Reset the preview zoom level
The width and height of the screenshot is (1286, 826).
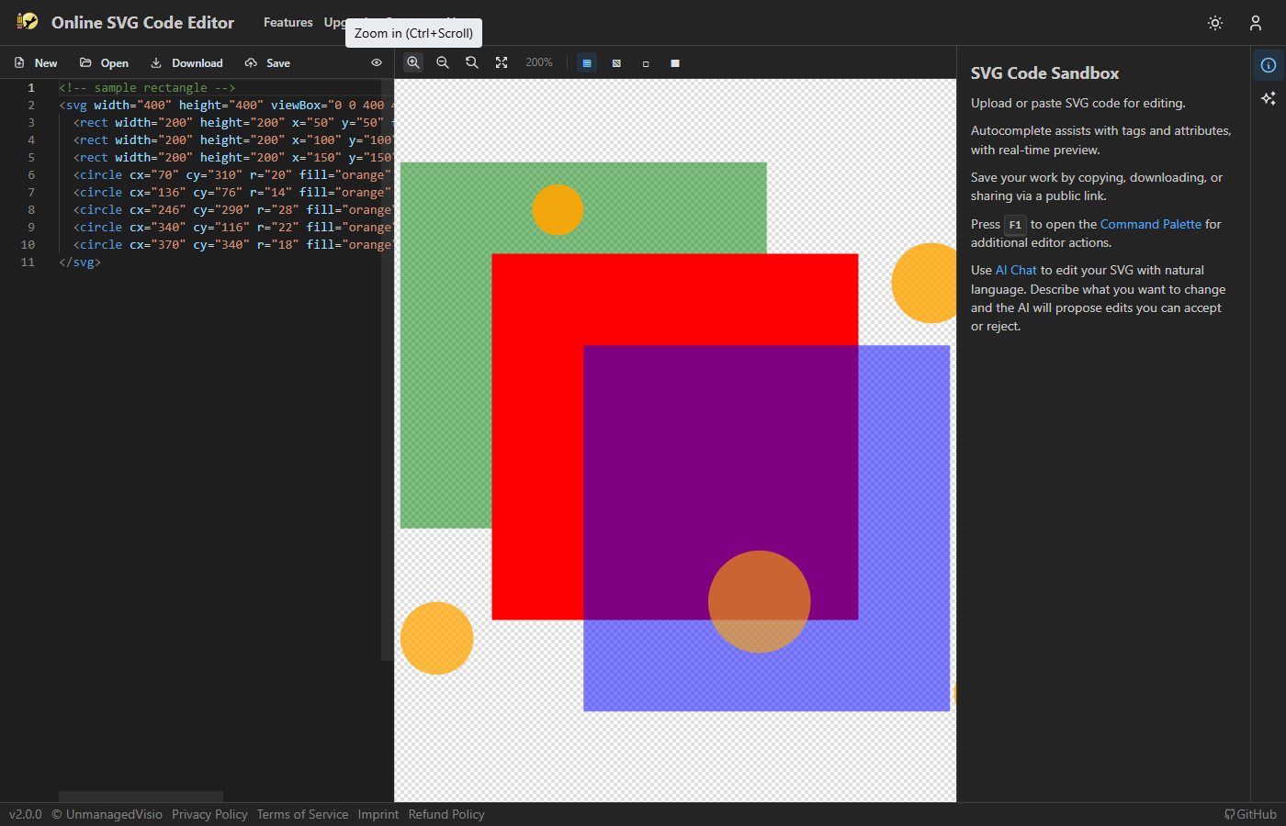point(472,62)
